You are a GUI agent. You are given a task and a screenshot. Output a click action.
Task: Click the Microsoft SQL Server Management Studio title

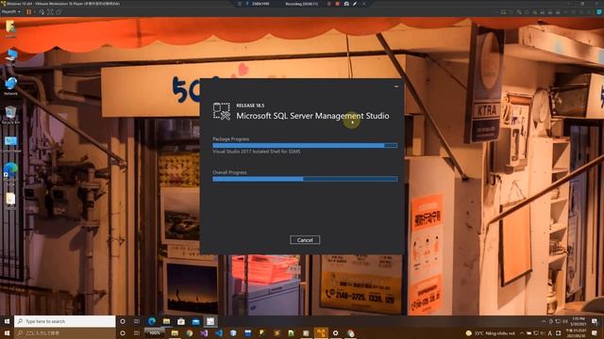[312, 116]
